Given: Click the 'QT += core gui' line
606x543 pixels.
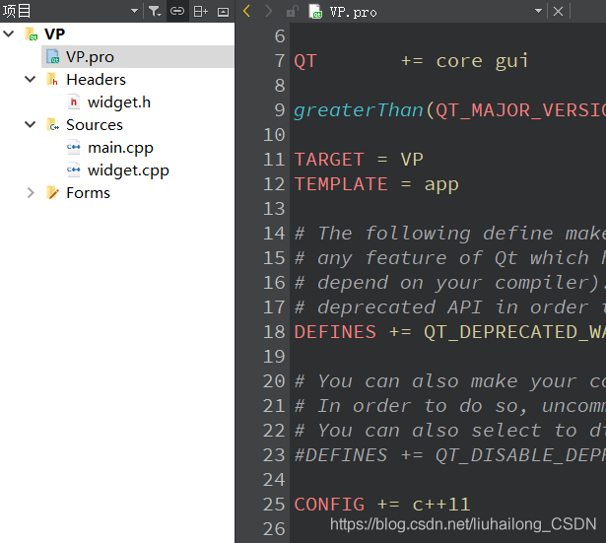Looking at the screenshot, I should (411, 61).
